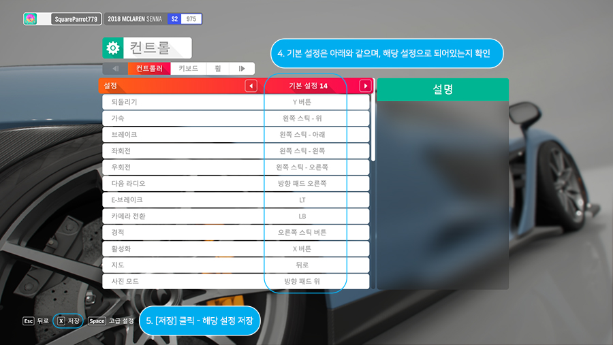Click the Esc key back icon
The image size is (613, 345).
point(28,321)
